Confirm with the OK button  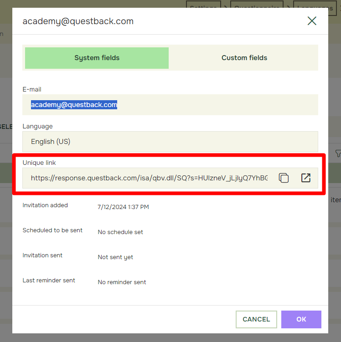pos(301,319)
